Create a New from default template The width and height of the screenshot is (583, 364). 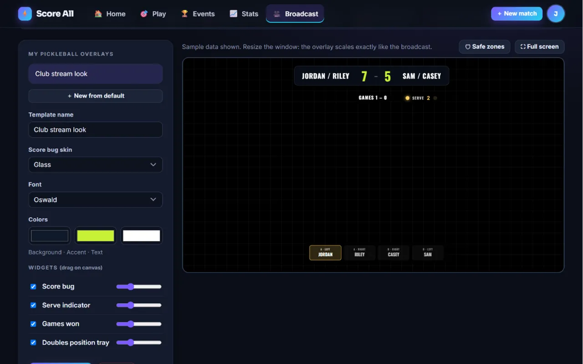(x=96, y=96)
